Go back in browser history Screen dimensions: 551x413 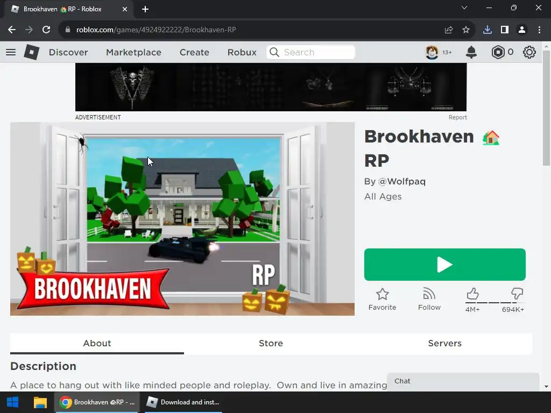[12, 30]
